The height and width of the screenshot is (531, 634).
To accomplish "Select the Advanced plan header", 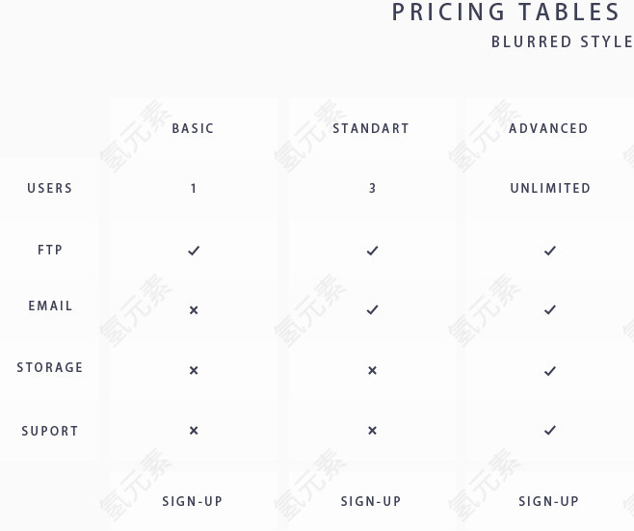I will click(x=548, y=128).
